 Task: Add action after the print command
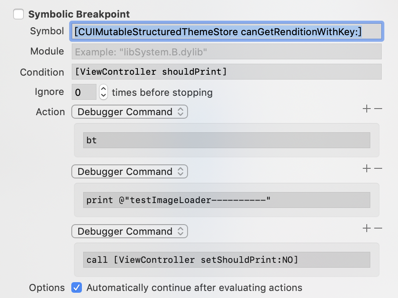[x=366, y=168]
